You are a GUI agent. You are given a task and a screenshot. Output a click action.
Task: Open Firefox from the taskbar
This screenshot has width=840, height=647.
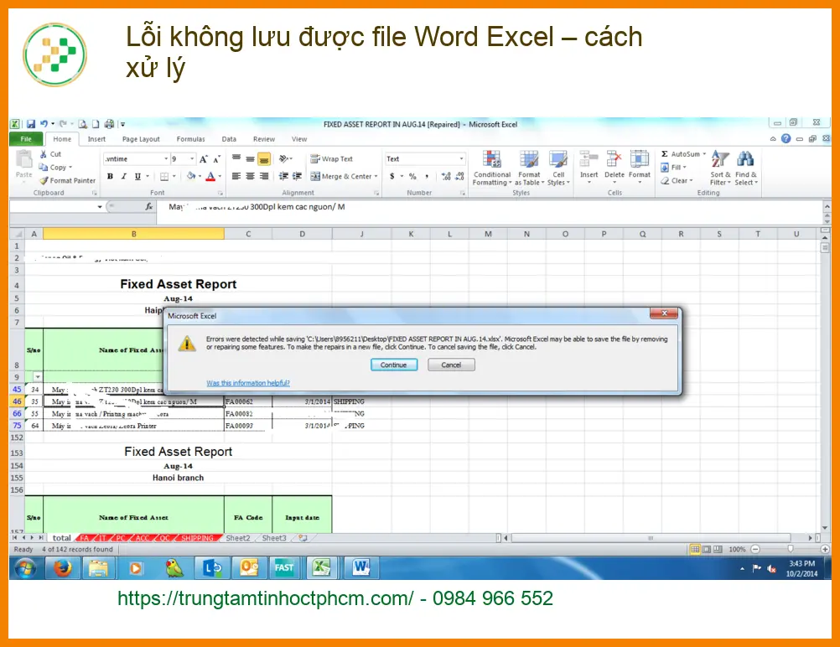click(x=63, y=567)
